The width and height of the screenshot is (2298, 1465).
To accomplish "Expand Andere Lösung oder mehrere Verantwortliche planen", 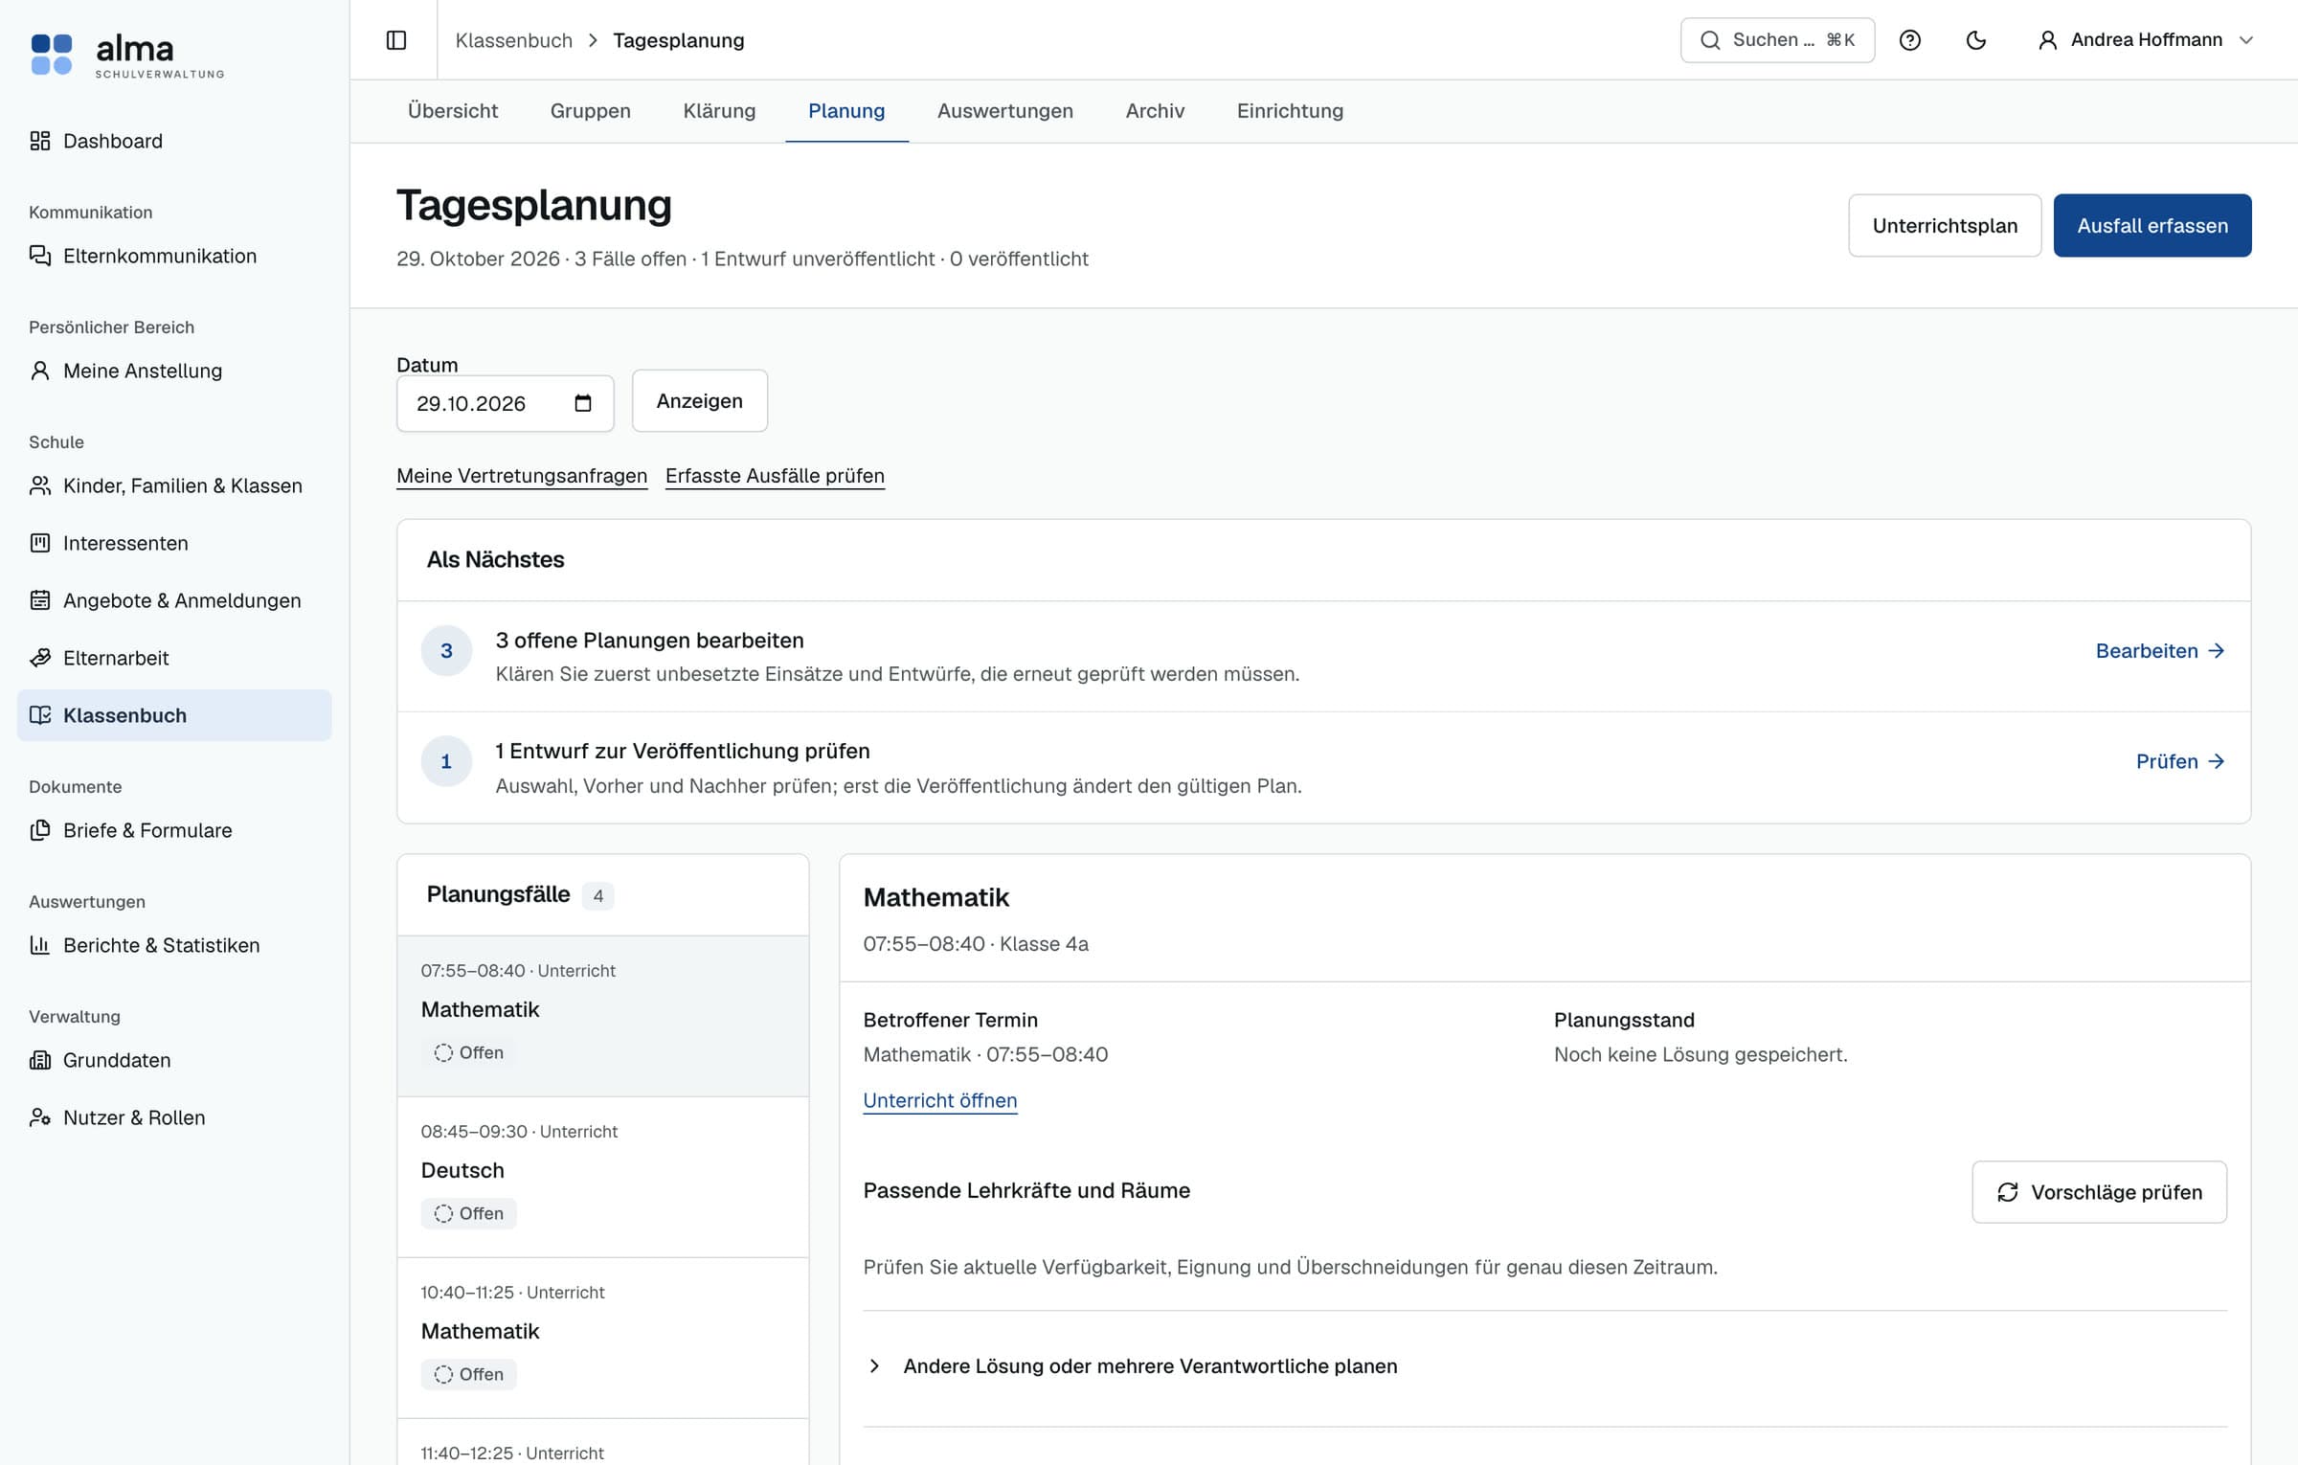I will coord(1131,1366).
